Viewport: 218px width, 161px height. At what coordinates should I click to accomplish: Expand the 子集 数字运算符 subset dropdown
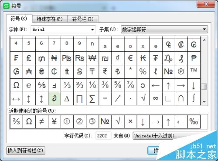[164, 30]
